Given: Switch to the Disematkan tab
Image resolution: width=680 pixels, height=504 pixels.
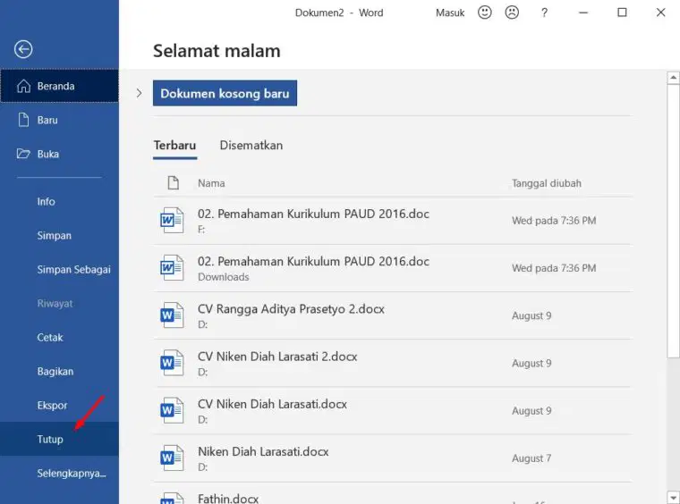Looking at the screenshot, I should [x=251, y=145].
